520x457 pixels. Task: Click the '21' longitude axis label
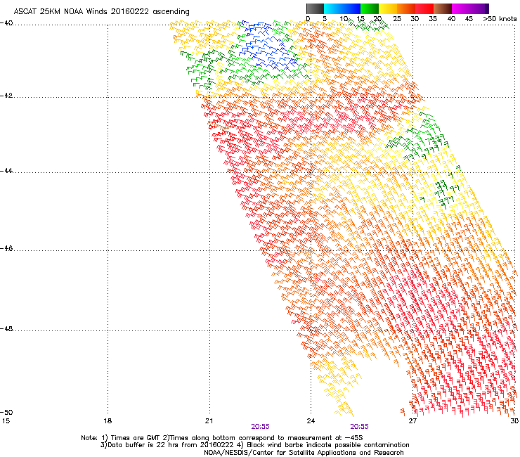click(x=209, y=421)
